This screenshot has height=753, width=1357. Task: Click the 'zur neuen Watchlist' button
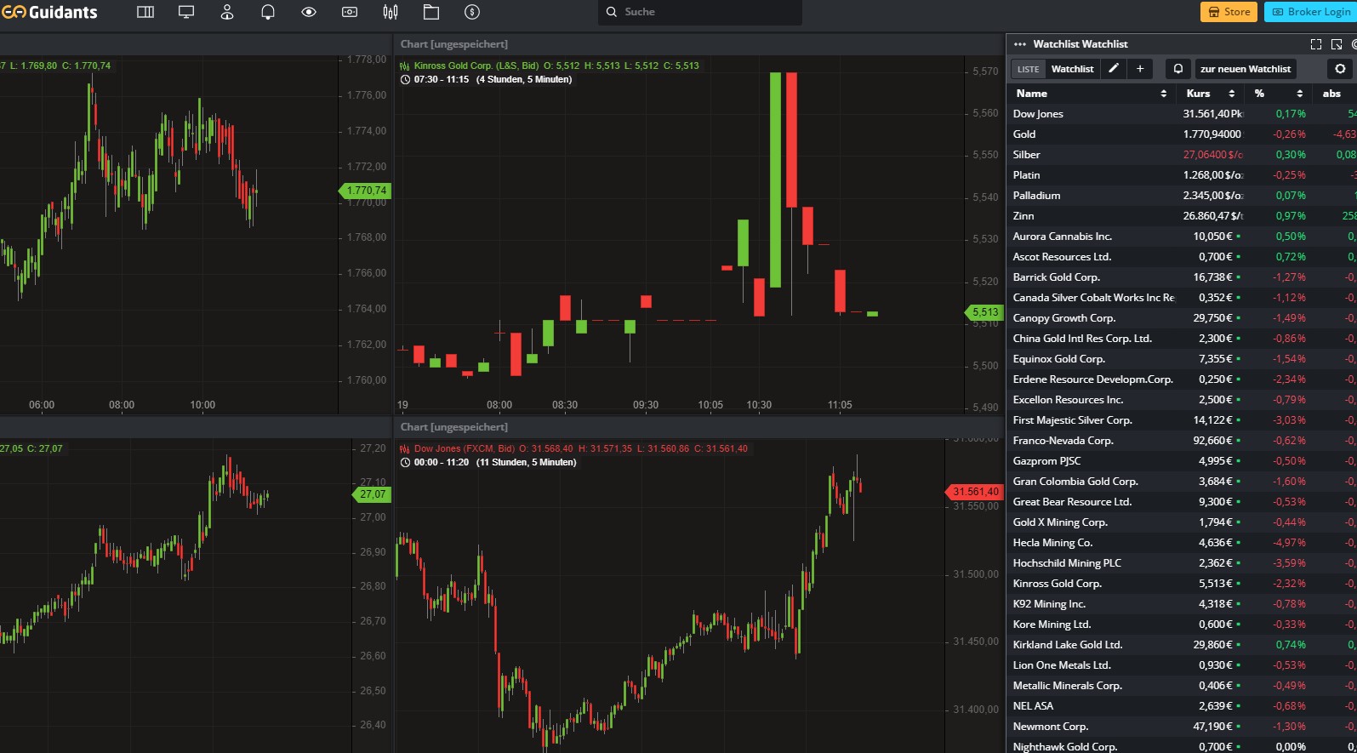coord(1245,69)
